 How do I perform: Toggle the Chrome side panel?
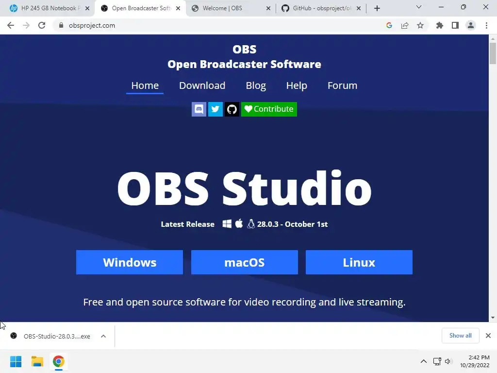tap(455, 25)
